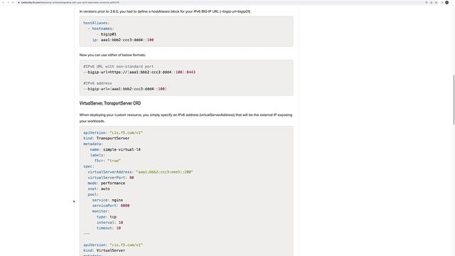
Task: Click the 'snat: auto' line
Action: click(99, 188)
